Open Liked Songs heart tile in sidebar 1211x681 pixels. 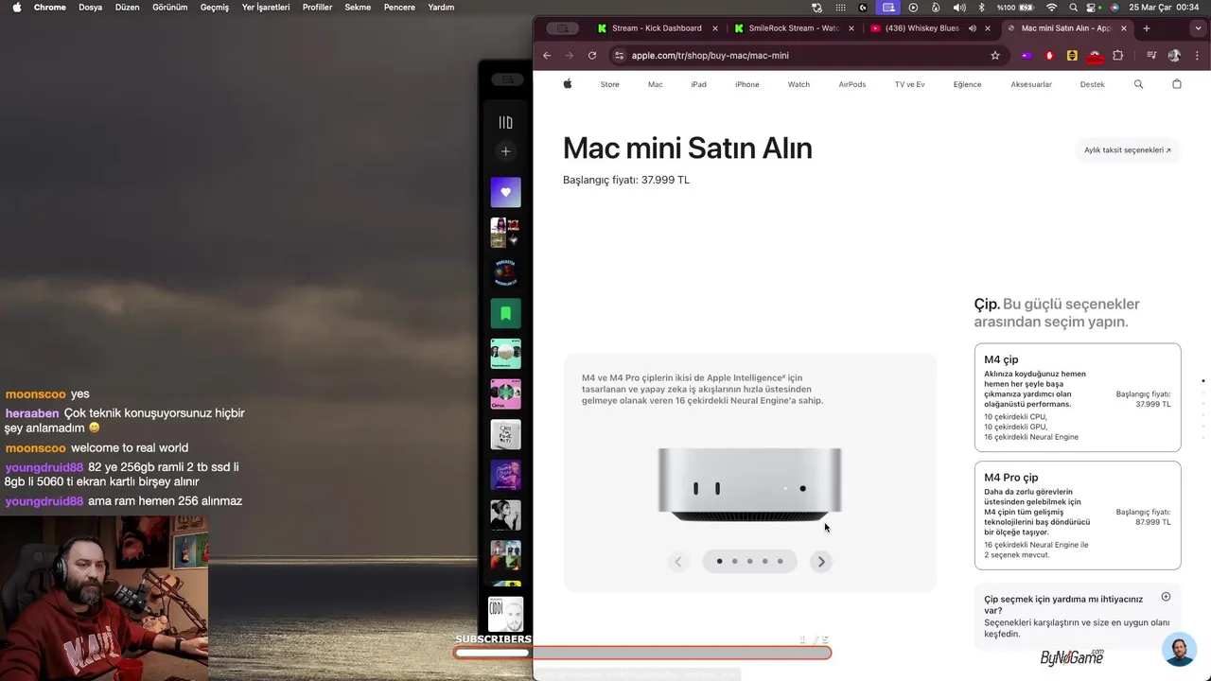click(x=505, y=192)
